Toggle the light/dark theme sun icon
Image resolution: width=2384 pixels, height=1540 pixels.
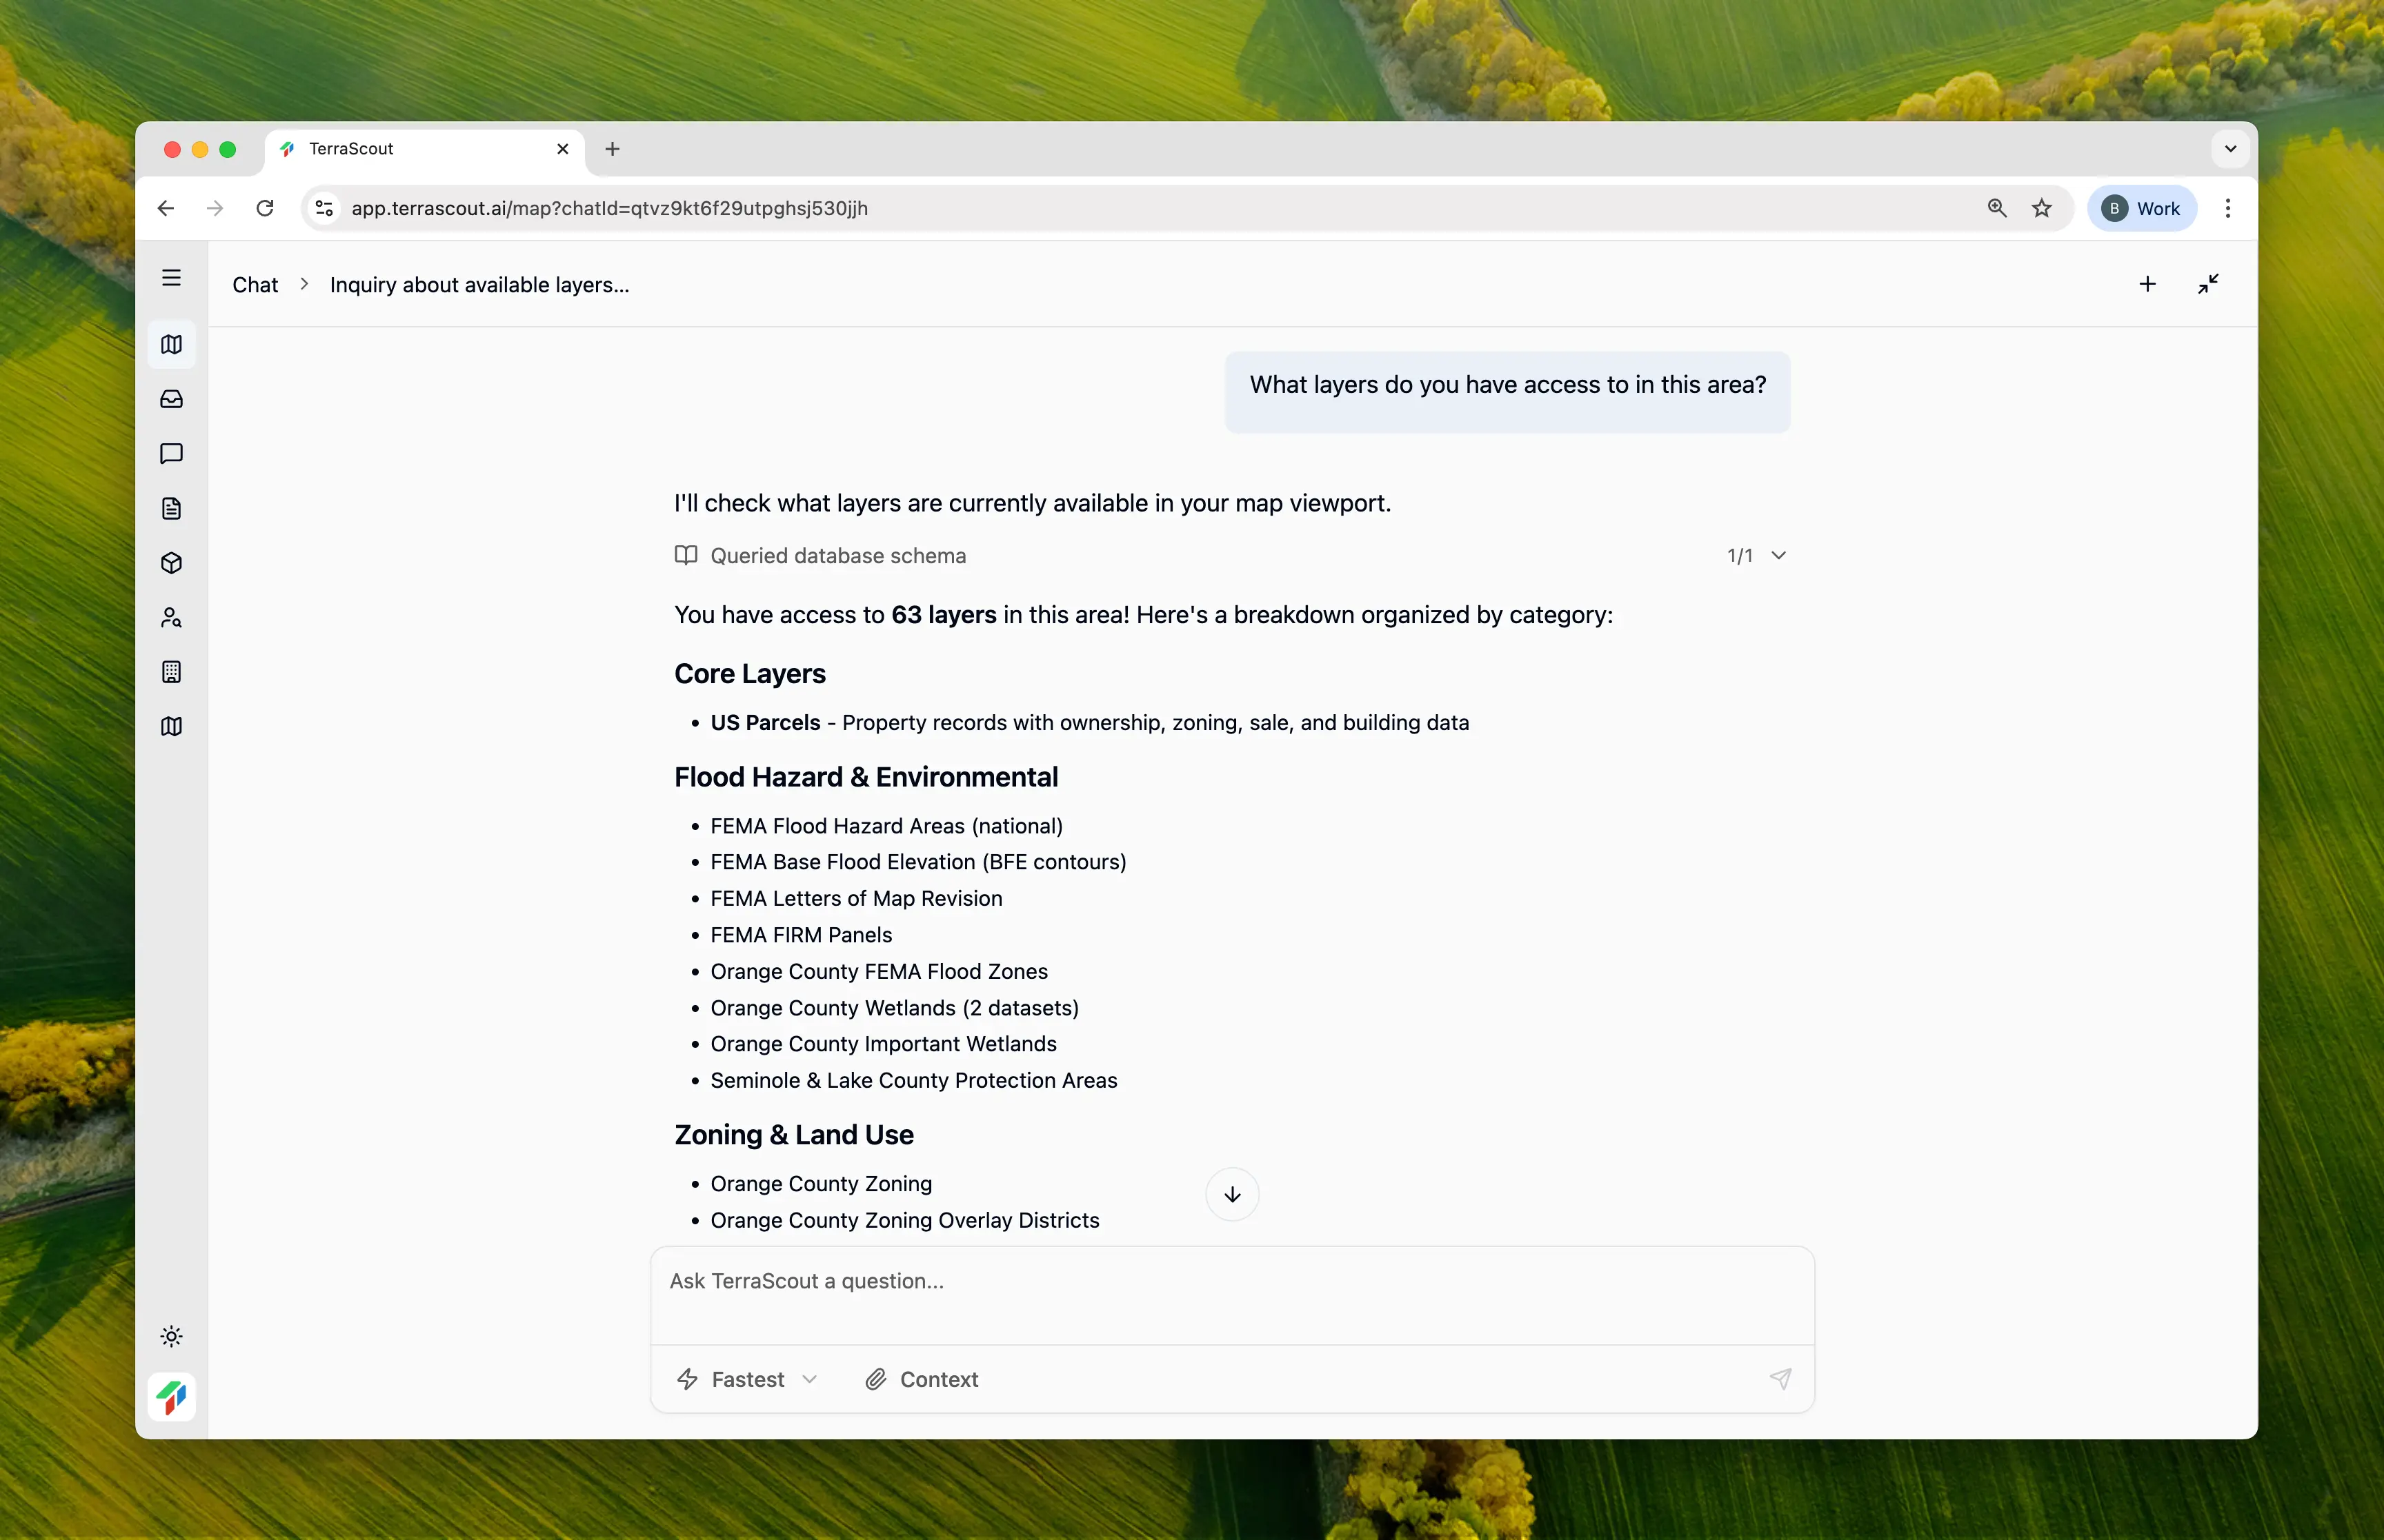pyautogui.click(x=171, y=1336)
